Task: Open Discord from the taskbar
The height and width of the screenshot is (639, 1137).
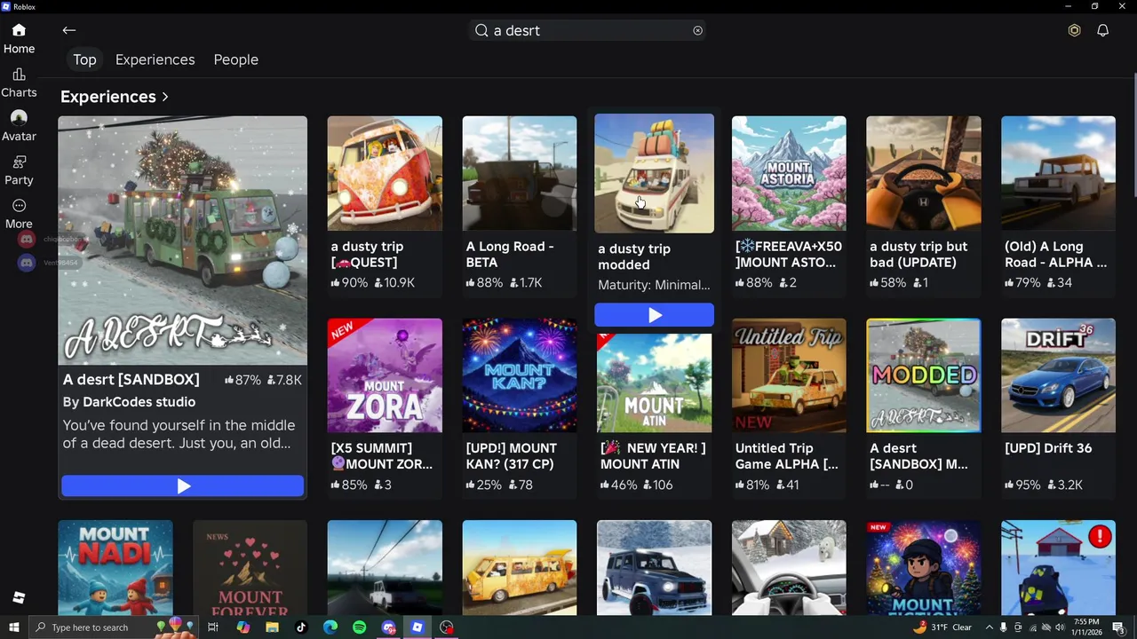Action: click(388, 627)
